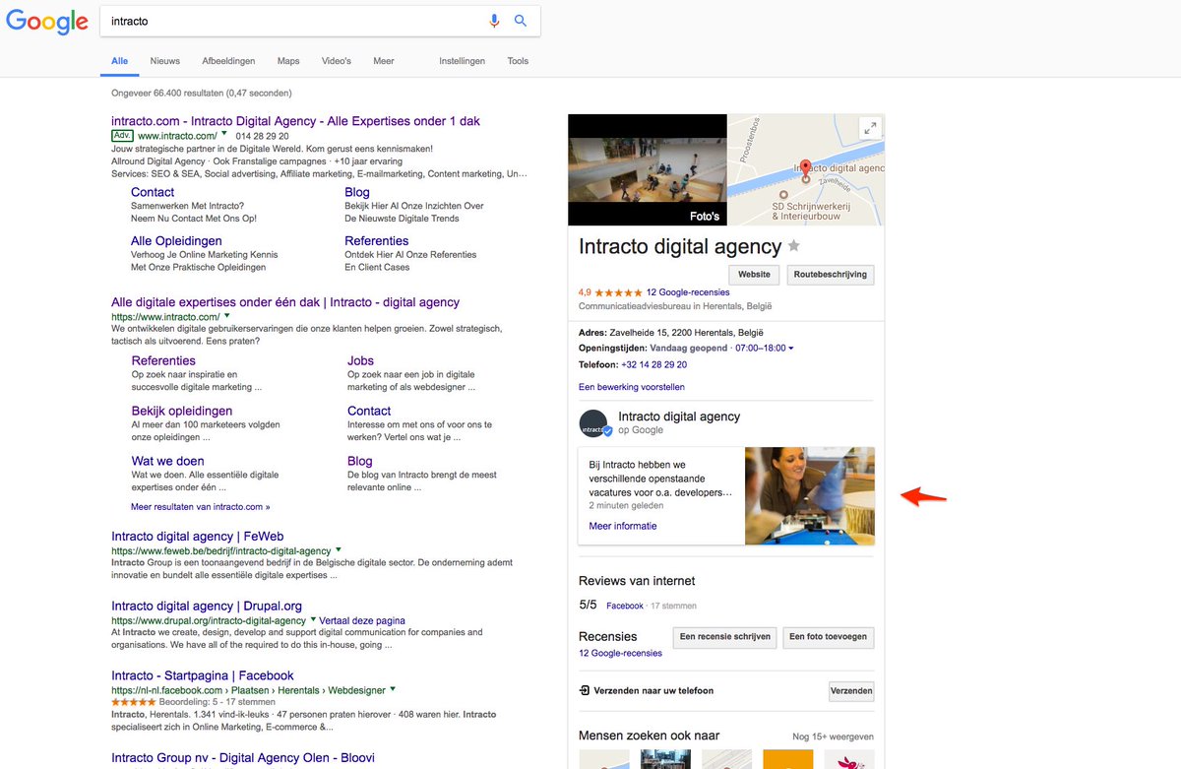Click 12 Google-recensies under Recensies
Image resolution: width=1181 pixels, height=769 pixels.
(x=620, y=653)
